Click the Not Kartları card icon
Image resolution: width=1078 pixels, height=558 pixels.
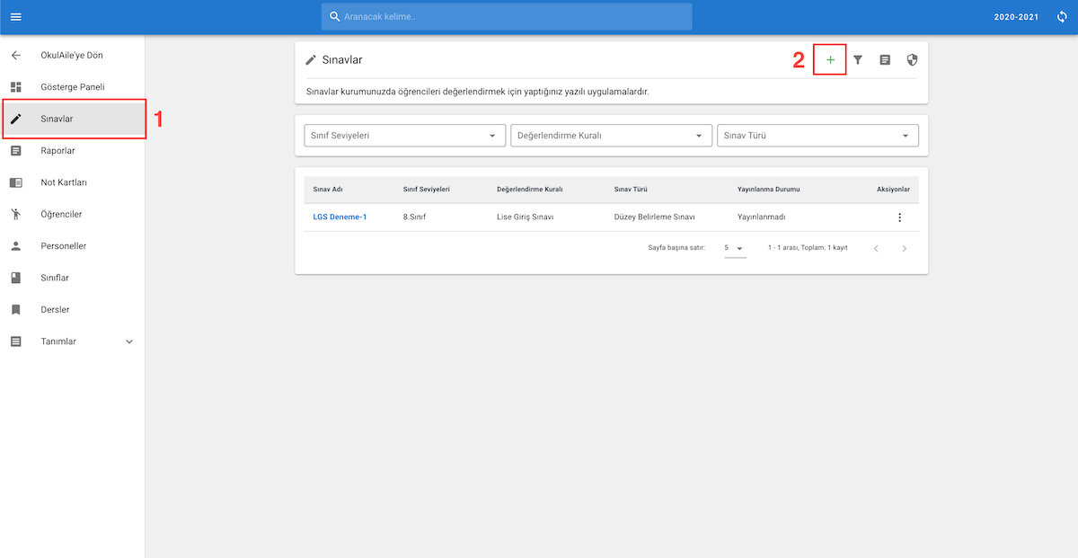click(x=15, y=182)
